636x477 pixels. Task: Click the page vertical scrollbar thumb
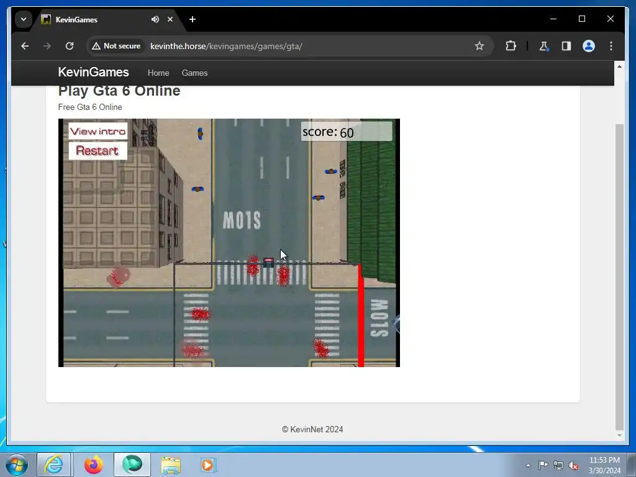(x=619, y=277)
